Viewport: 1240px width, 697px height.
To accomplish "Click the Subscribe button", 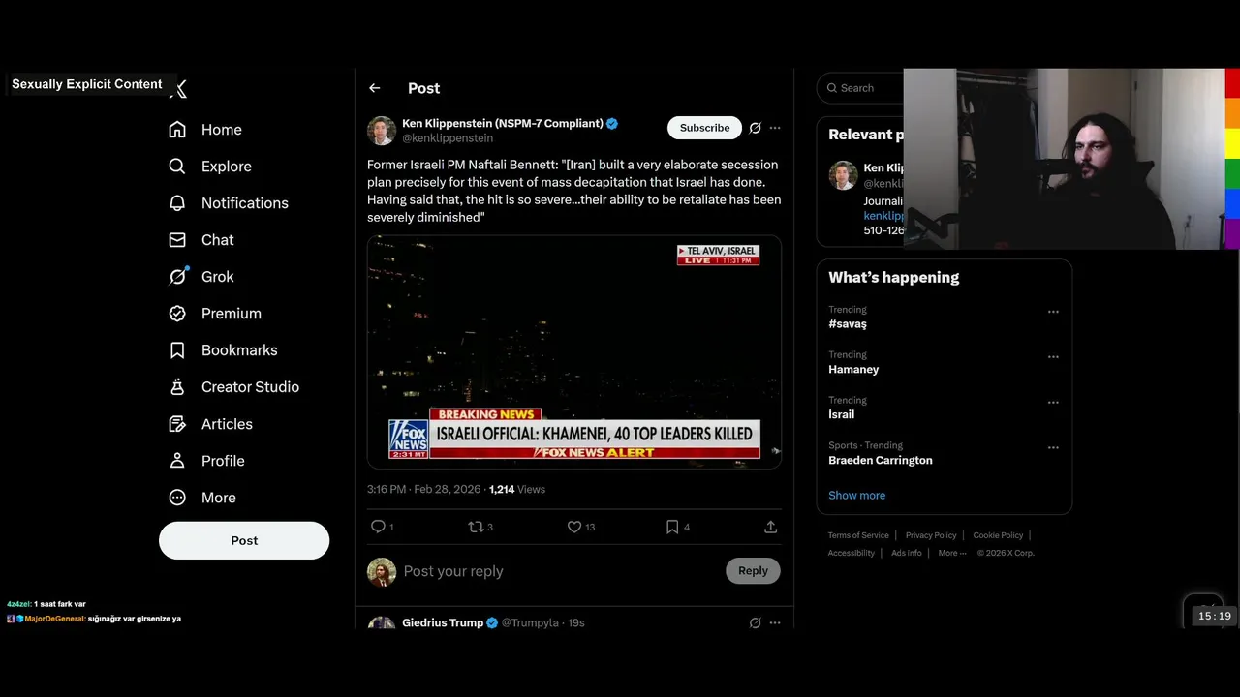I will pyautogui.click(x=704, y=128).
